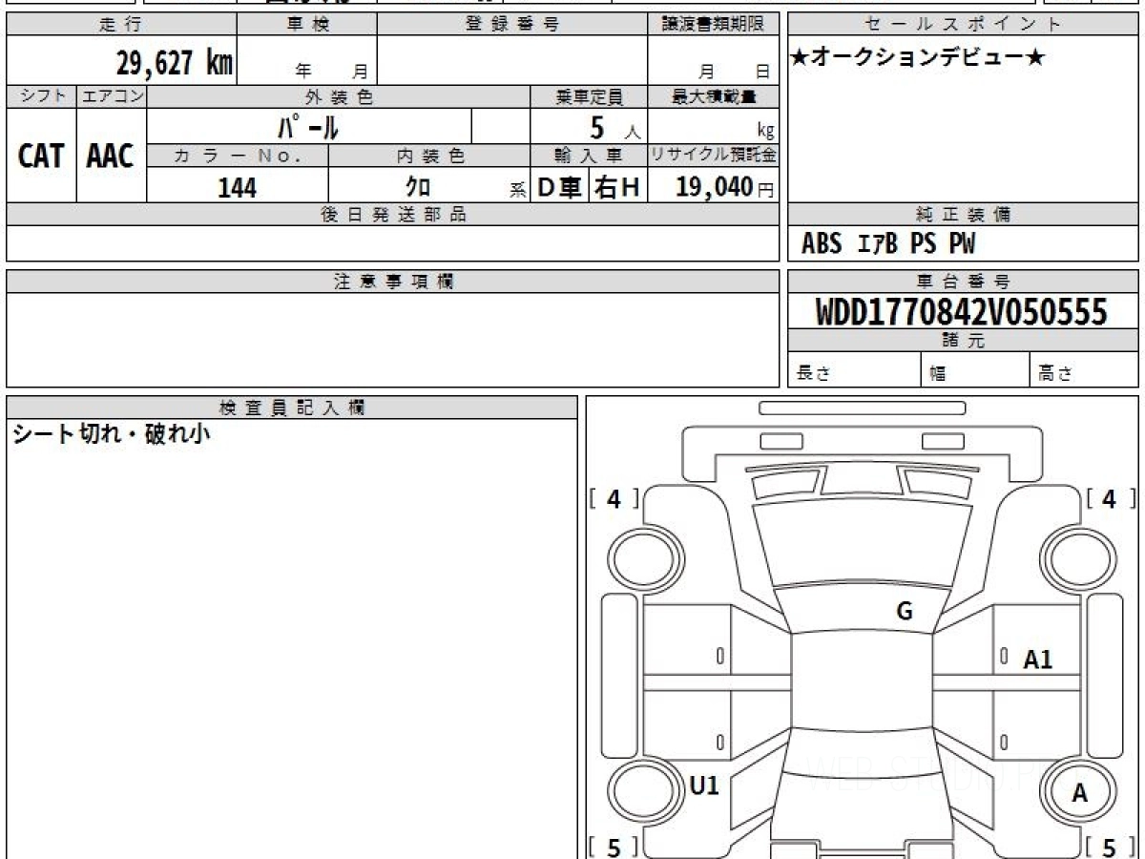Click the ABS エアB PS PW equipment line
This screenshot has height=859, width=1145.
tap(888, 244)
